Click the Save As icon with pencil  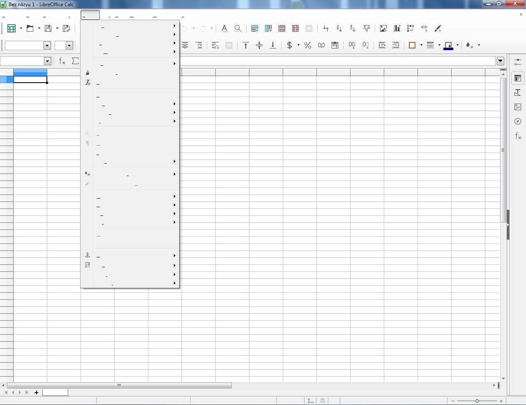coord(67,28)
